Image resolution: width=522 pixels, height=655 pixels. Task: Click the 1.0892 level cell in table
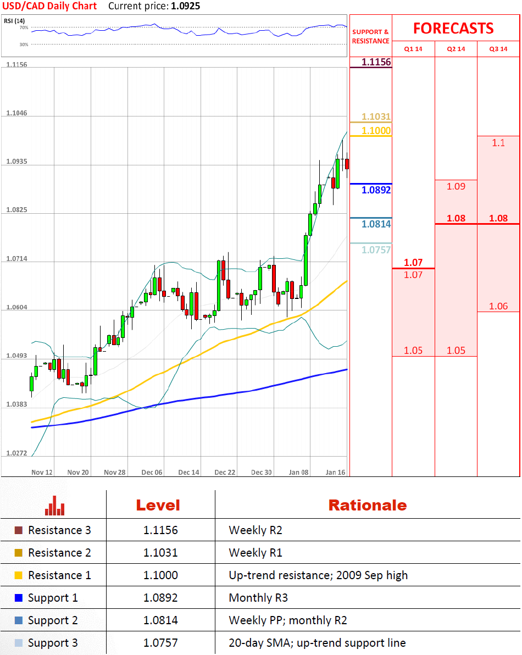(x=160, y=598)
